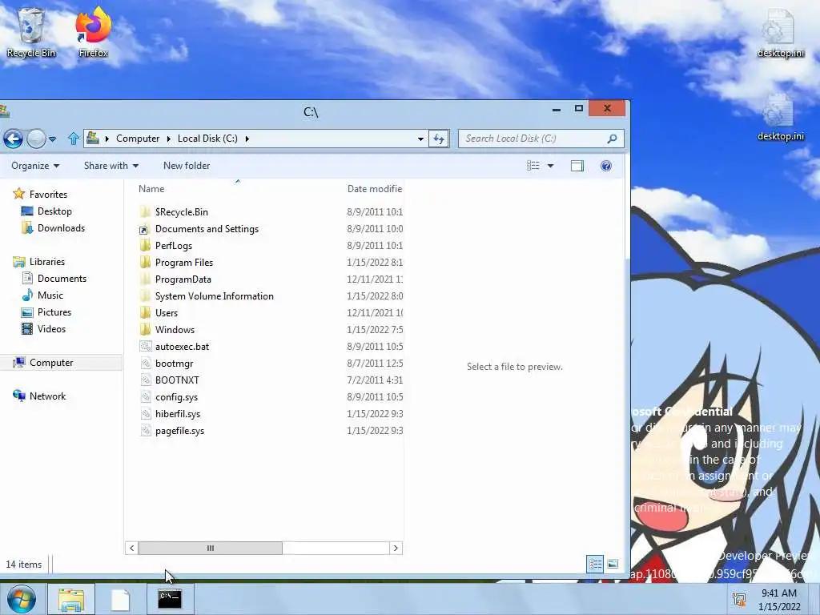Open the blank document taskbar item
Screen dimensions: 820x615
coord(120,599)
